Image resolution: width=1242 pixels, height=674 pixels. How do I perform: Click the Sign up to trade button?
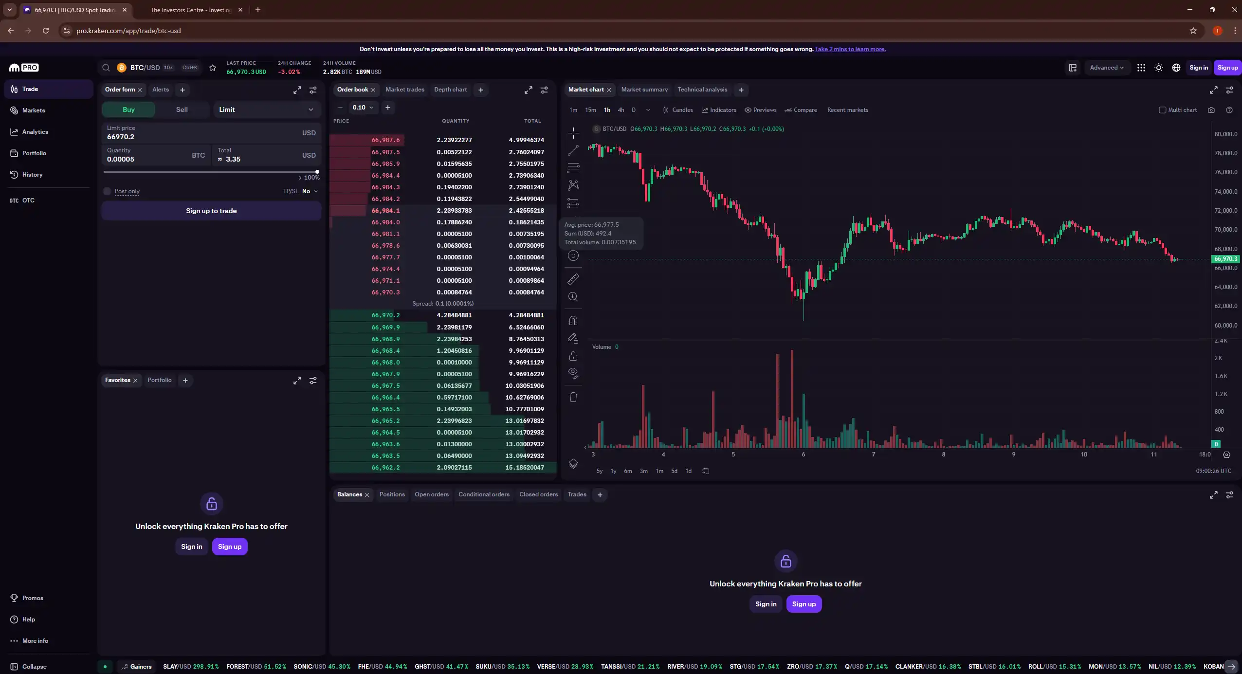(x=211, y=211)
